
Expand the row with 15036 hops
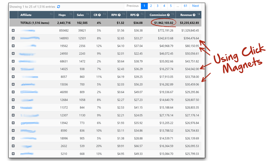click(x=13, y=84)
